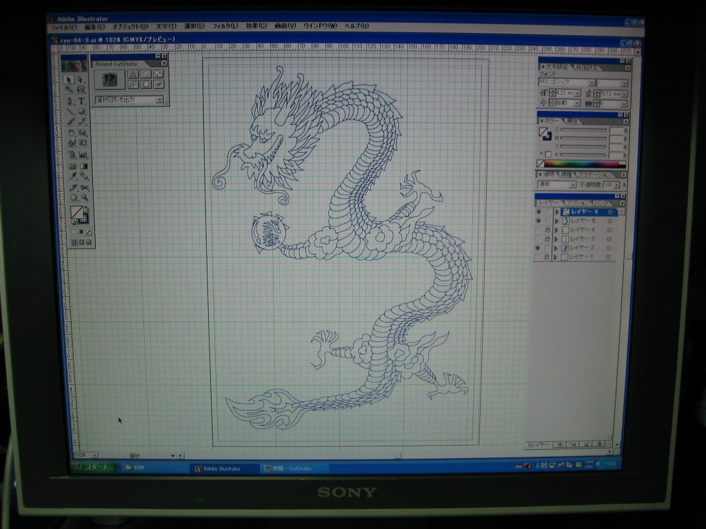The height and width of the screenshot is (529, 706).
Task: Pick the Scissors tool
Action: [x=85, y=187]
